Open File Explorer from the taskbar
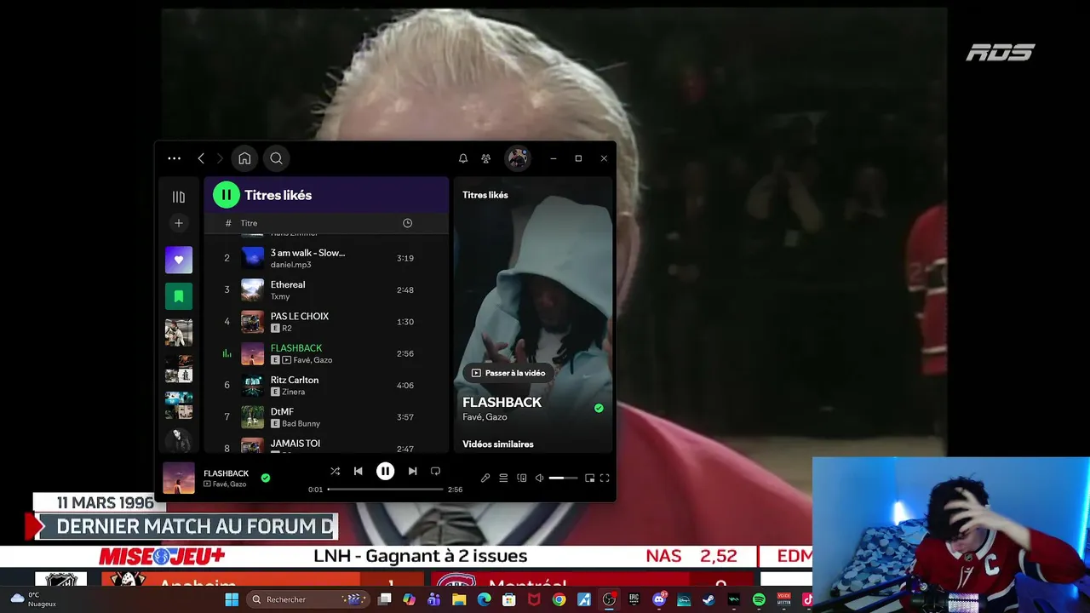1090x613 pixels. pos(459,599)
